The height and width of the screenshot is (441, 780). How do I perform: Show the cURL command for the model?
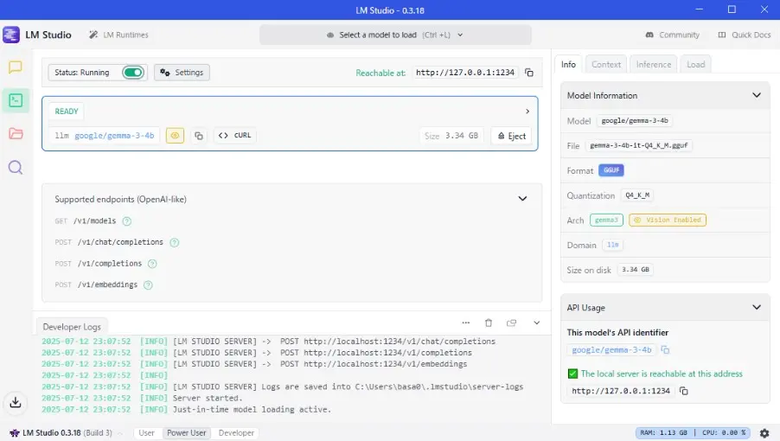pyautogui.click(x=235, y=135)
